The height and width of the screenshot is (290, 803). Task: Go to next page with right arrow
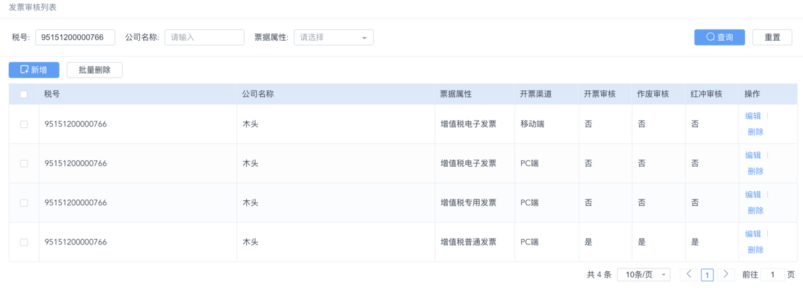coord(727,275)
